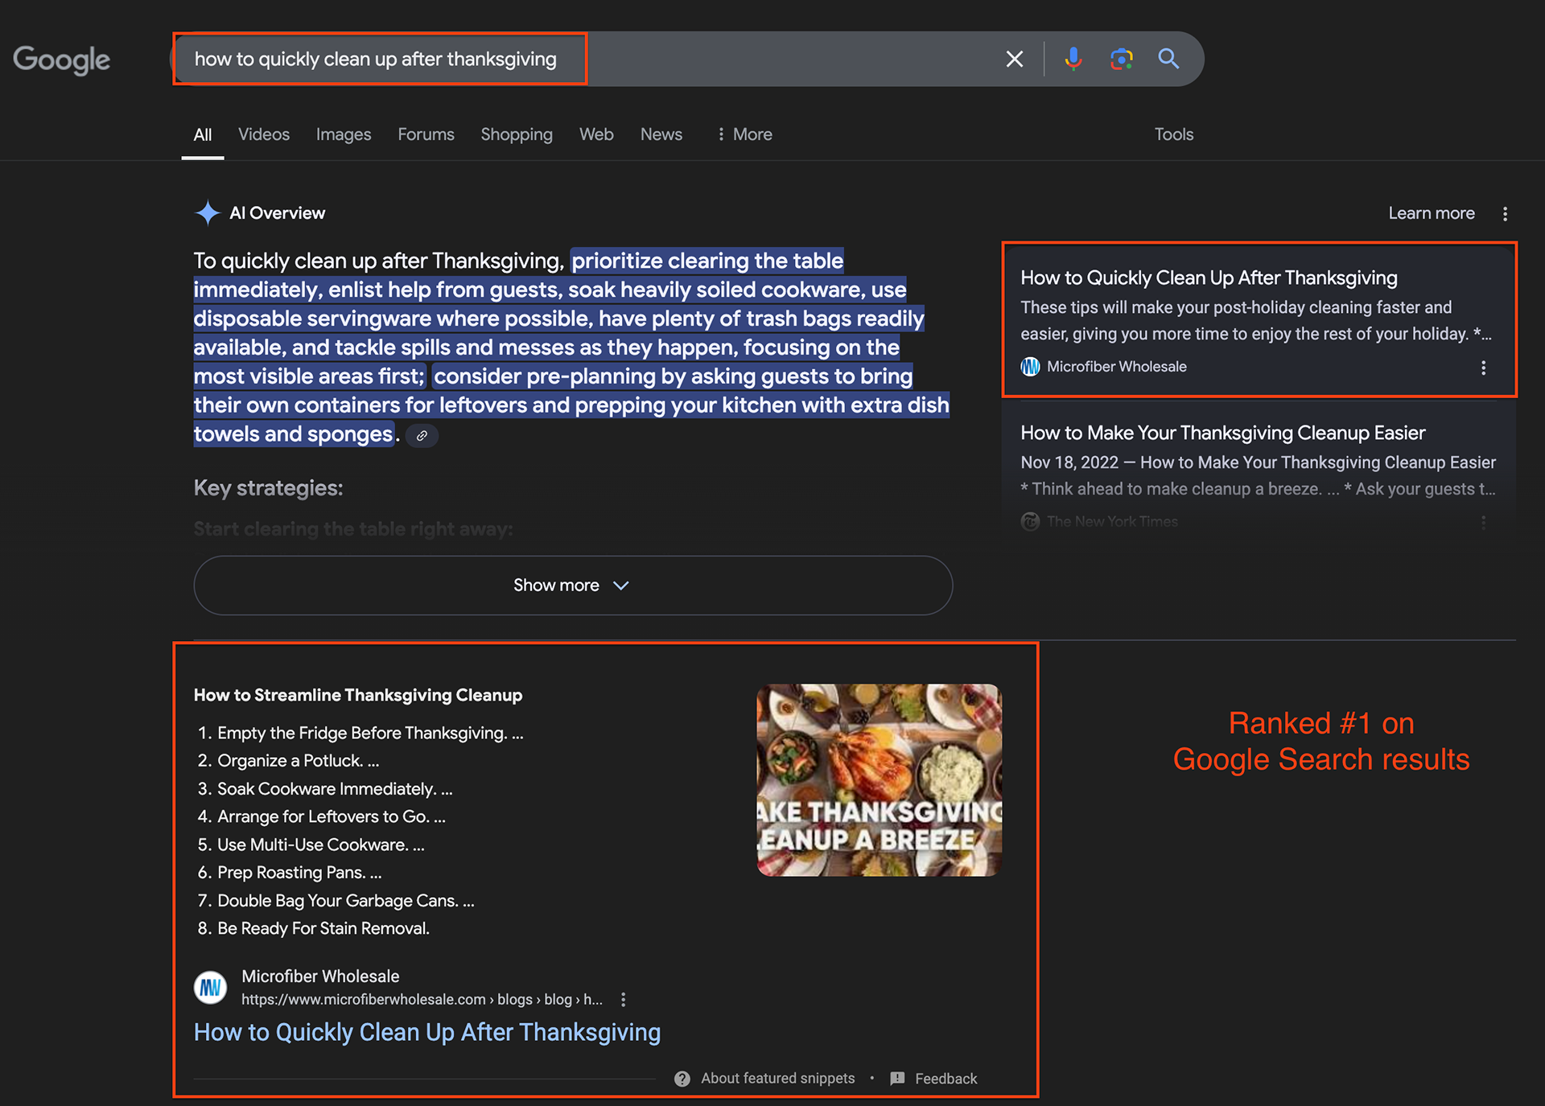The image size is (1545, 1106).
Task: Click the Feedback link under snippet
Action: point(946,1079)
